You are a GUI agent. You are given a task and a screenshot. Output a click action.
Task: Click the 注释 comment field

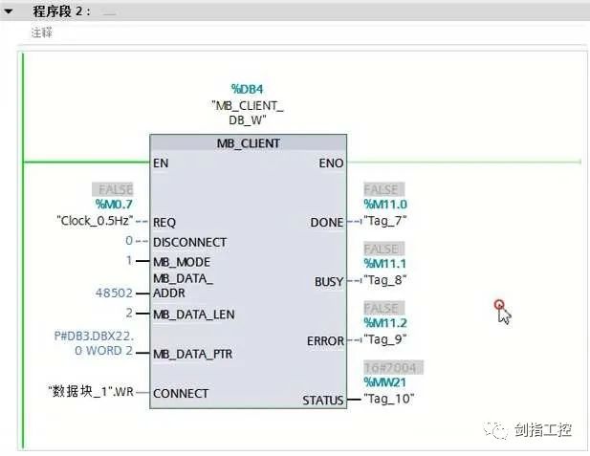41,32
